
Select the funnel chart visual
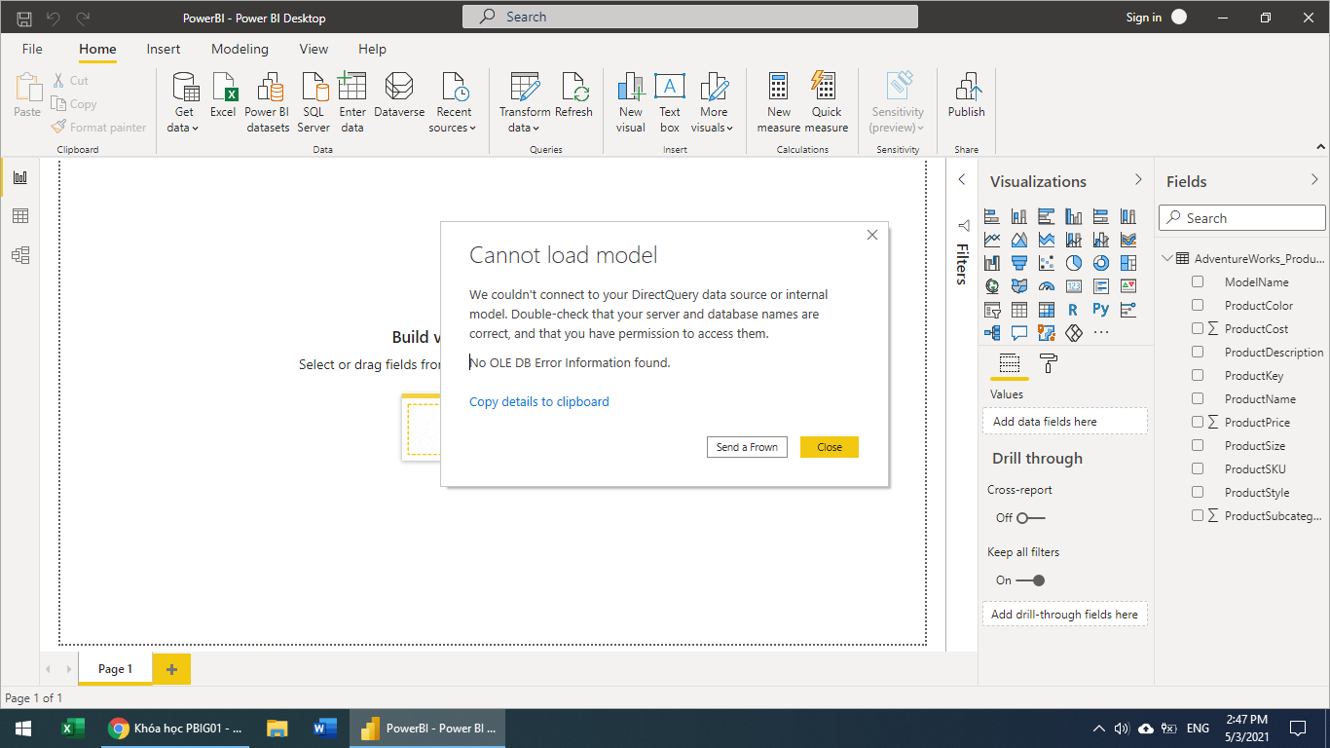(x=1019, y=263)
